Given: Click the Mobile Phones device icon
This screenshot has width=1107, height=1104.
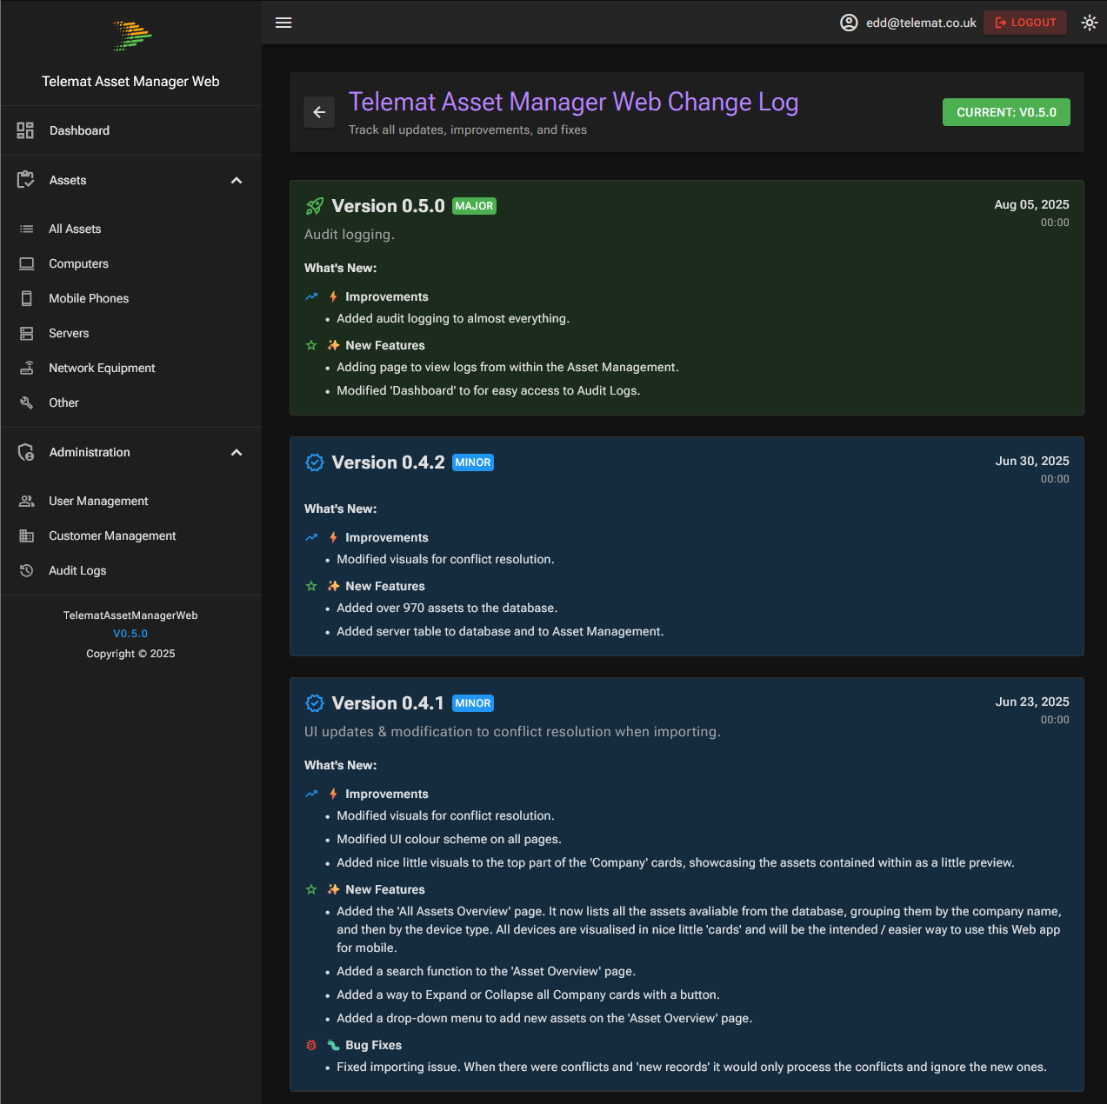Looking at the screenshot, I should [26, 298].
